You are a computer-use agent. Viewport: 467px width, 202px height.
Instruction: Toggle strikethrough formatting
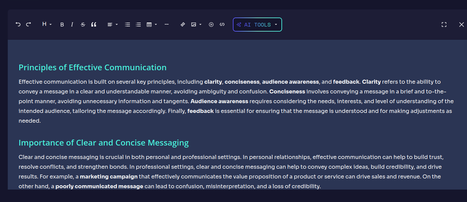pyautogui.click(x=83, y=25)
